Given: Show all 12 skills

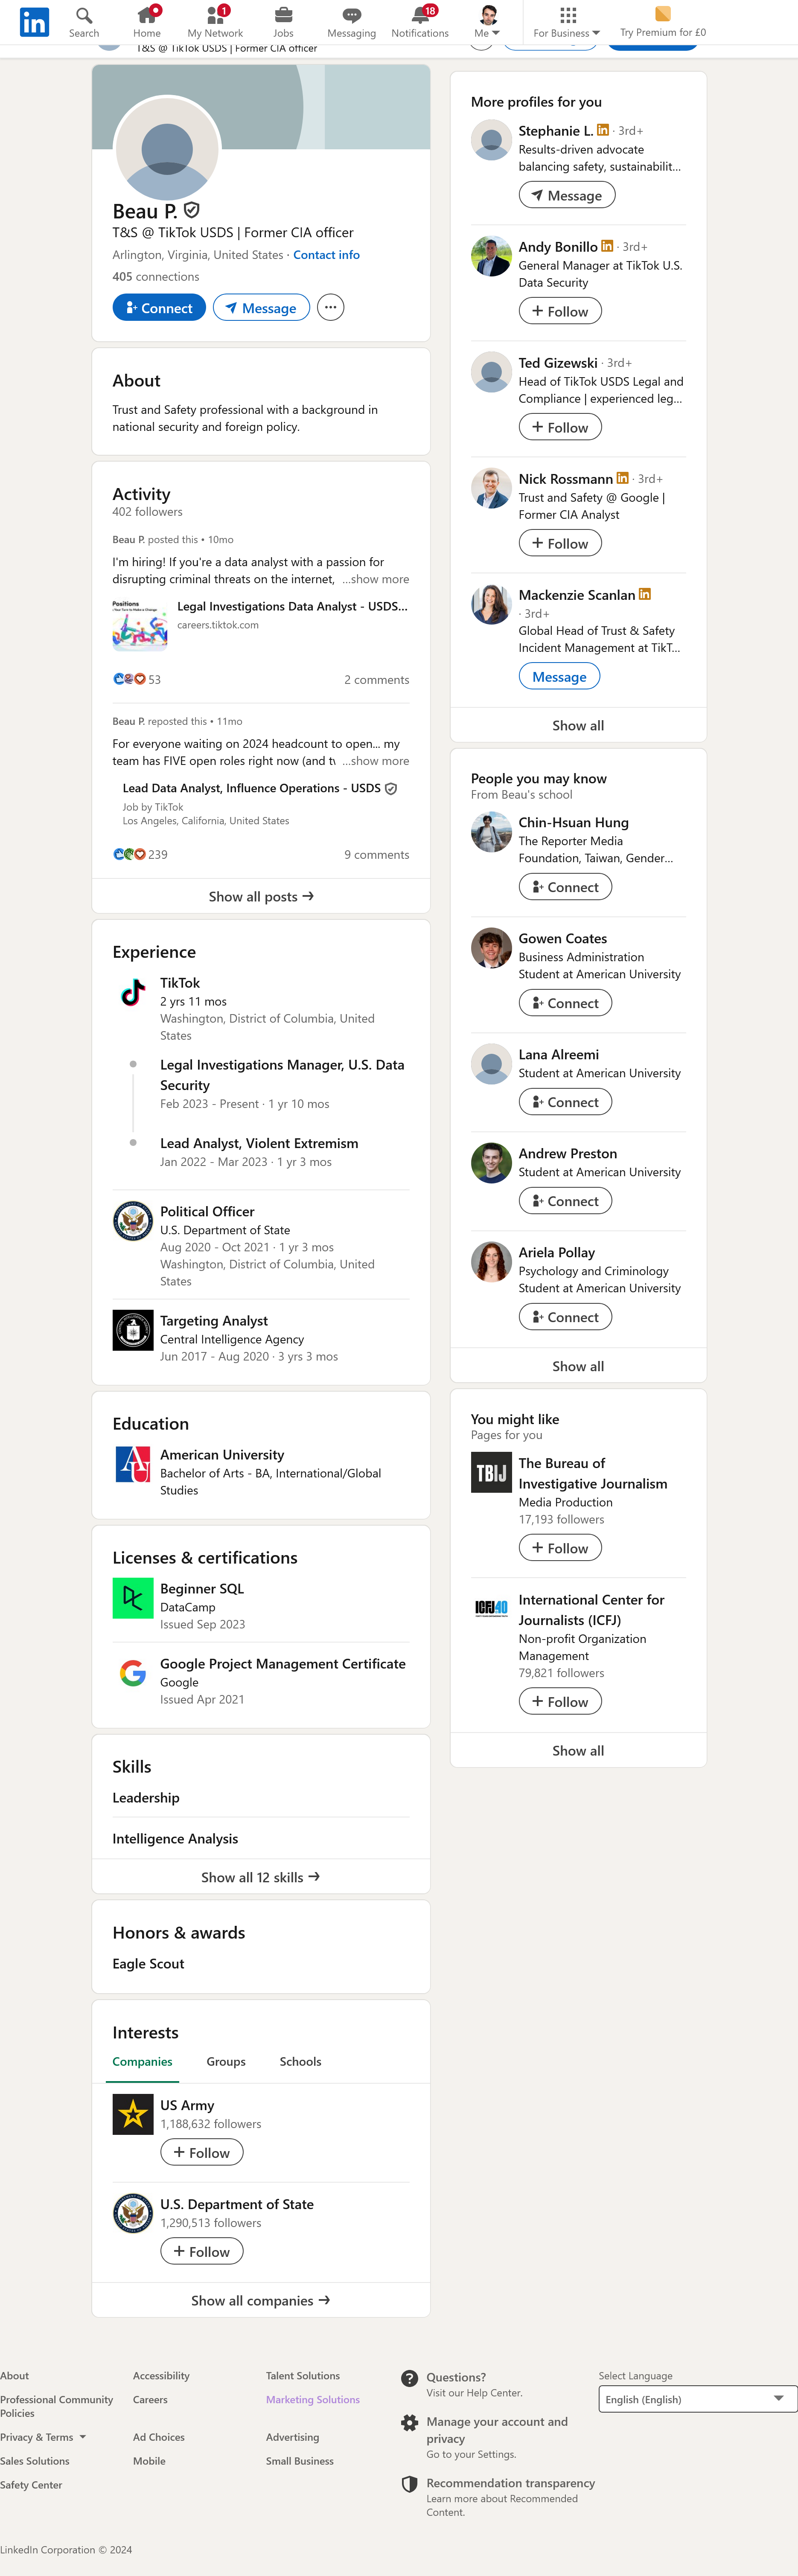Looking at the screenshot, I should 260,1877.
